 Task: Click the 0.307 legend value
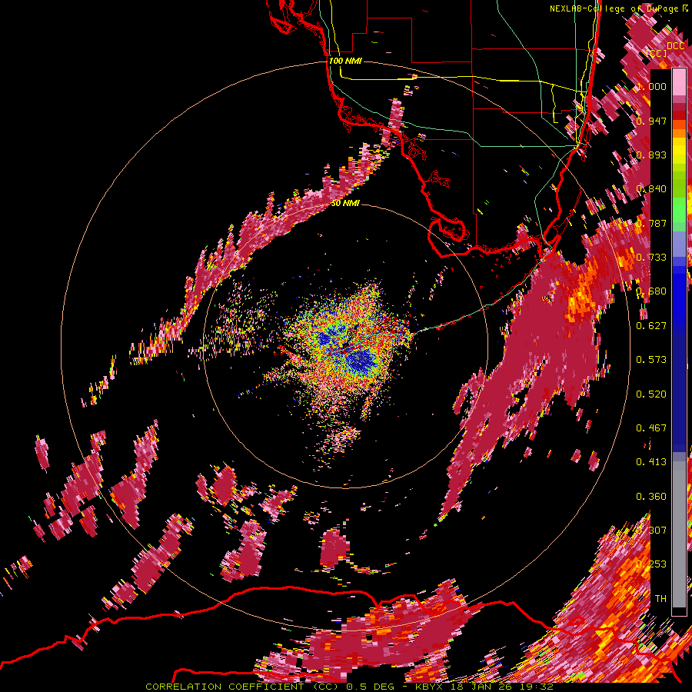pyautogui.click(x=651, y=531)
